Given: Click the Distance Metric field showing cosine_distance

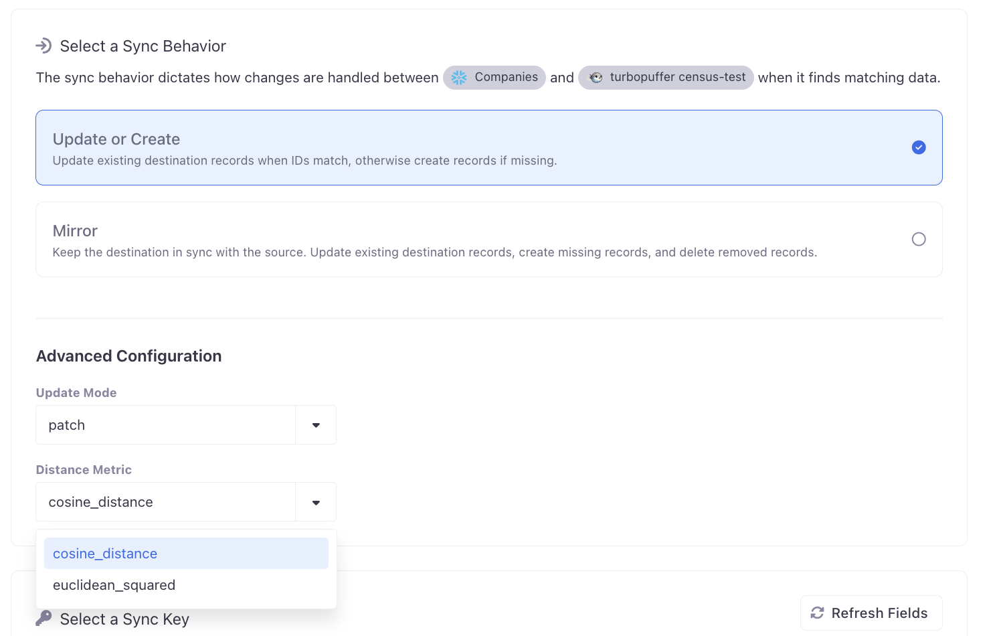Looking at the screenshot, I should point(165,502).
